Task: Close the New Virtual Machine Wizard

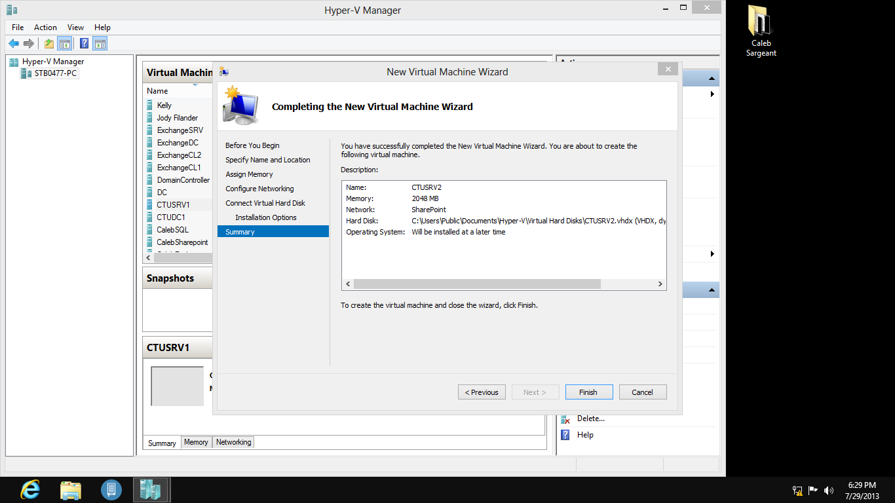Action: click(668, 69)
